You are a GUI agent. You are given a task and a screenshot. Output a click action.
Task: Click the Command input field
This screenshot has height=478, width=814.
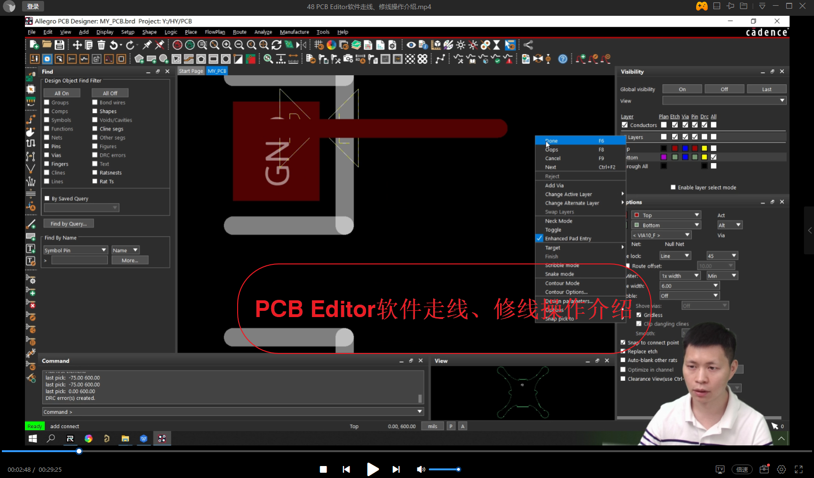tap(233, 412)
